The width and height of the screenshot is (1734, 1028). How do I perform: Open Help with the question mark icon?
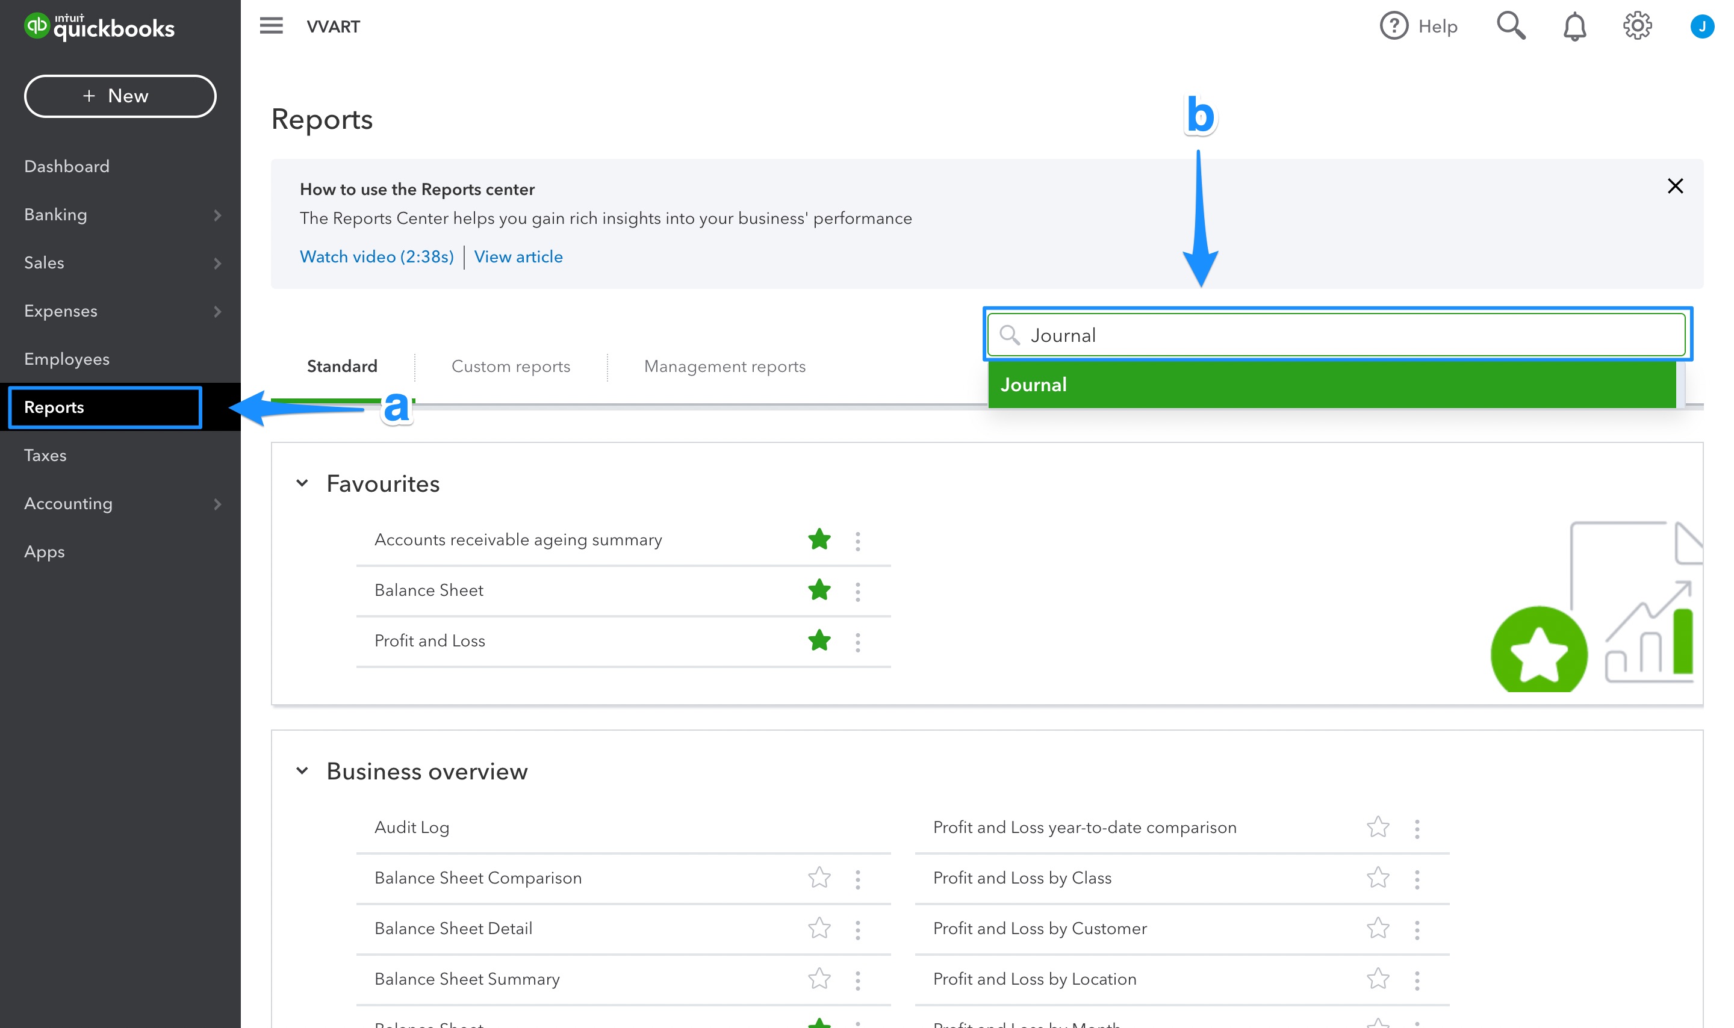[x=1394, y=26]
